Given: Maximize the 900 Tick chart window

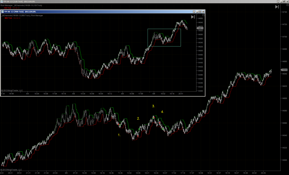Looking at the screenshot, I should 200,12.
